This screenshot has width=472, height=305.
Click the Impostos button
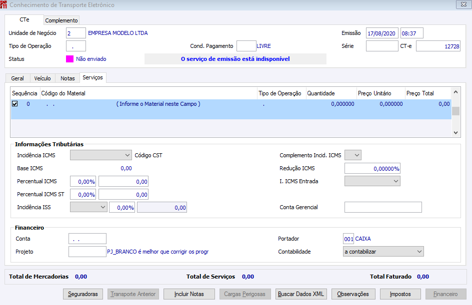(400, 294)
